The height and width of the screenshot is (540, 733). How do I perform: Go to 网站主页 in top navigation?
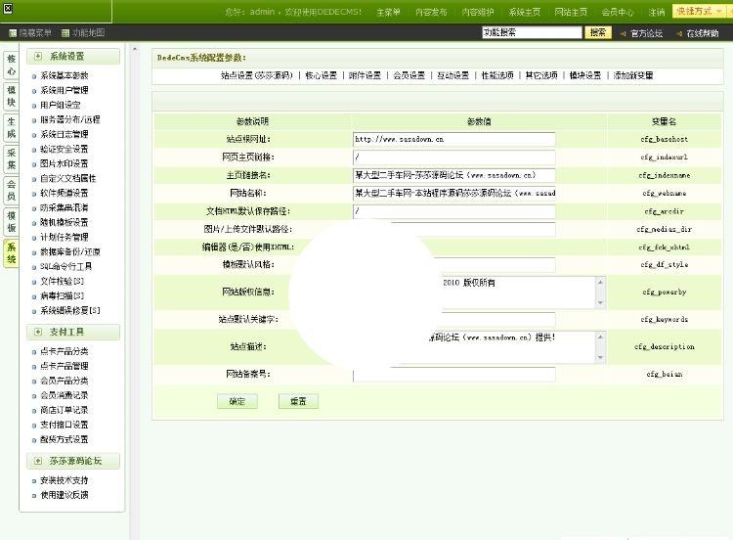tap(571, 12)
